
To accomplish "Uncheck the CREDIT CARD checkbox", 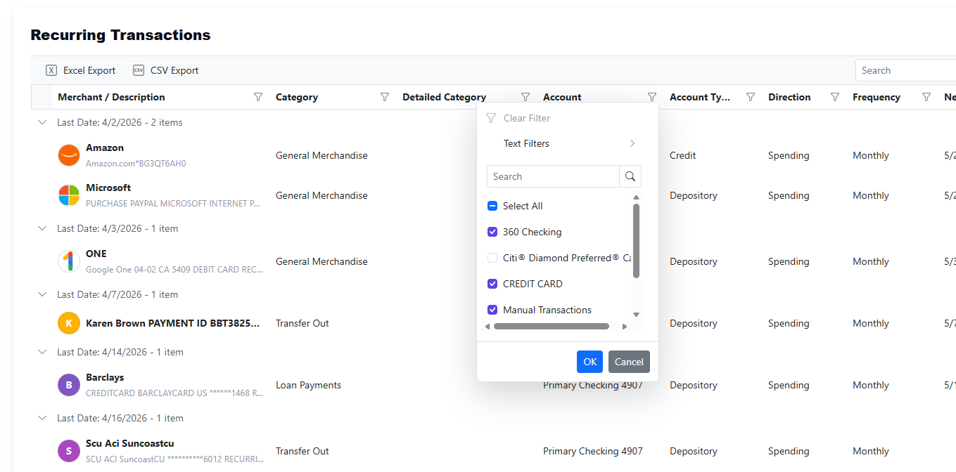I will pyautogui.click(x=492, y=284).
